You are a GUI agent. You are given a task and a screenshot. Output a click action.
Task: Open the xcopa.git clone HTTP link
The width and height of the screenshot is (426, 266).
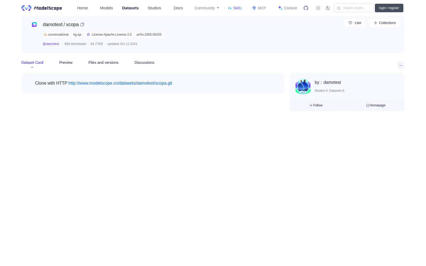click(120, 83)
